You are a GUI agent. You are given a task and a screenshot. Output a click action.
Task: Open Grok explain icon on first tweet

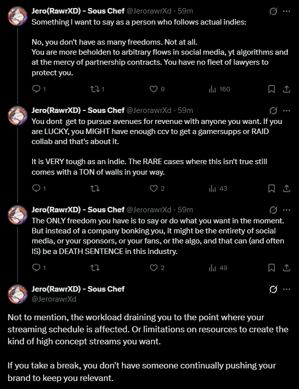tap(273, 11)
